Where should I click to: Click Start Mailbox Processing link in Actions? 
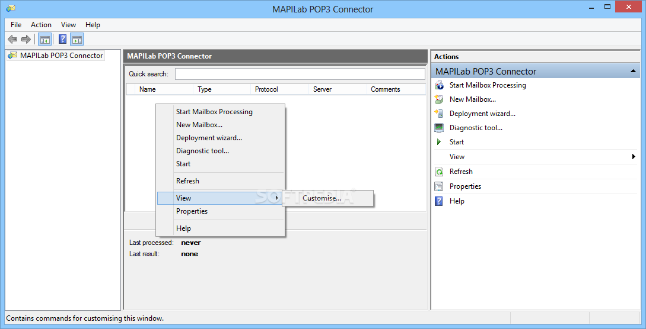pos(488,85)
